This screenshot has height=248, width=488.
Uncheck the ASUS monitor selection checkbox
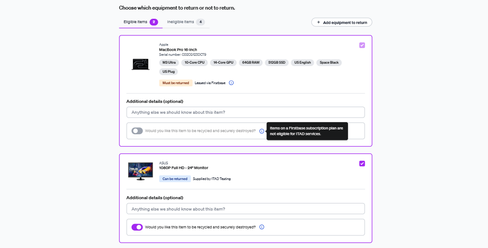tap(362, 163)
